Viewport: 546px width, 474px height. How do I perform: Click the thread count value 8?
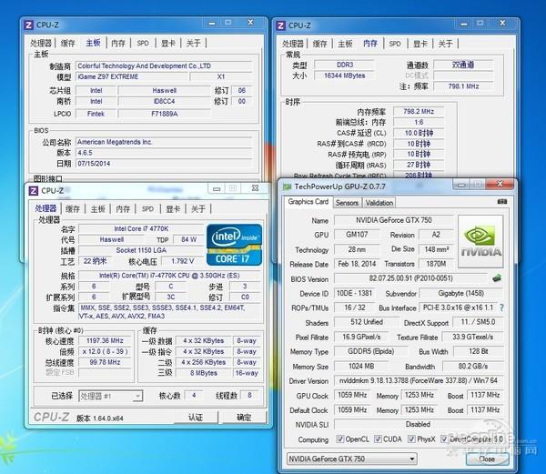(249, 396)
